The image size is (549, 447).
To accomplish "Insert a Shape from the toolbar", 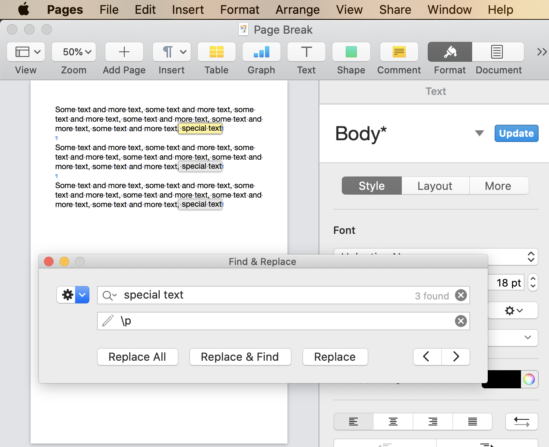I will click(351, 52).
